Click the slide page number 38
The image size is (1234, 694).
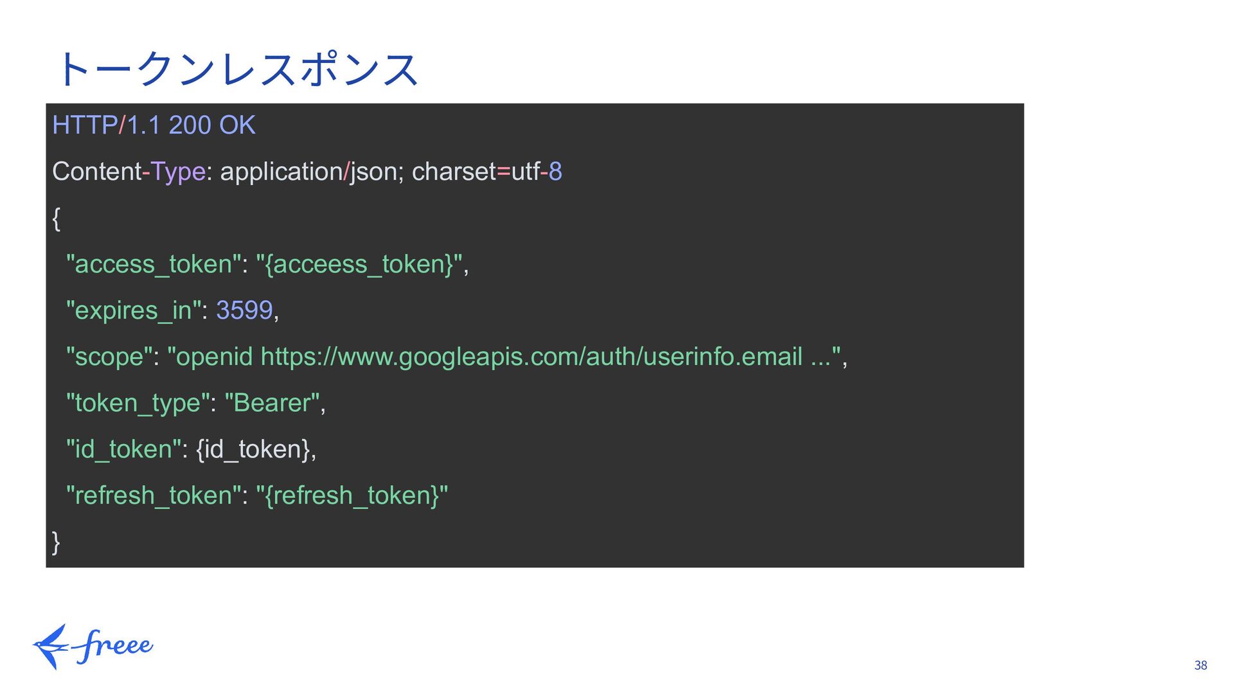point(1201,666)
